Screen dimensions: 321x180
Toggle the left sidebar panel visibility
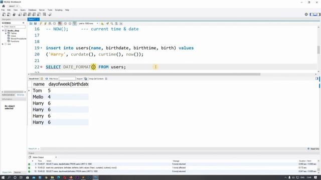click(x=311, y=14)
